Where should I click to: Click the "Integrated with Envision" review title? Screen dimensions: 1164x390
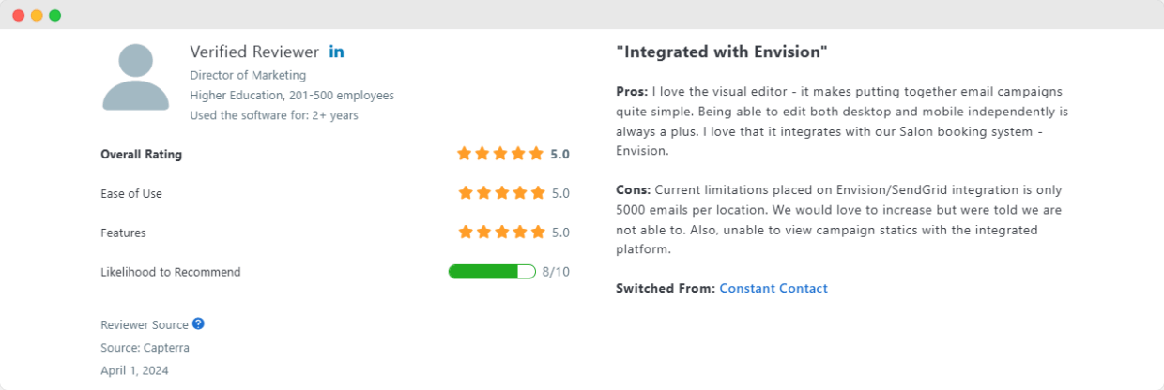click(x=722, y=52)
